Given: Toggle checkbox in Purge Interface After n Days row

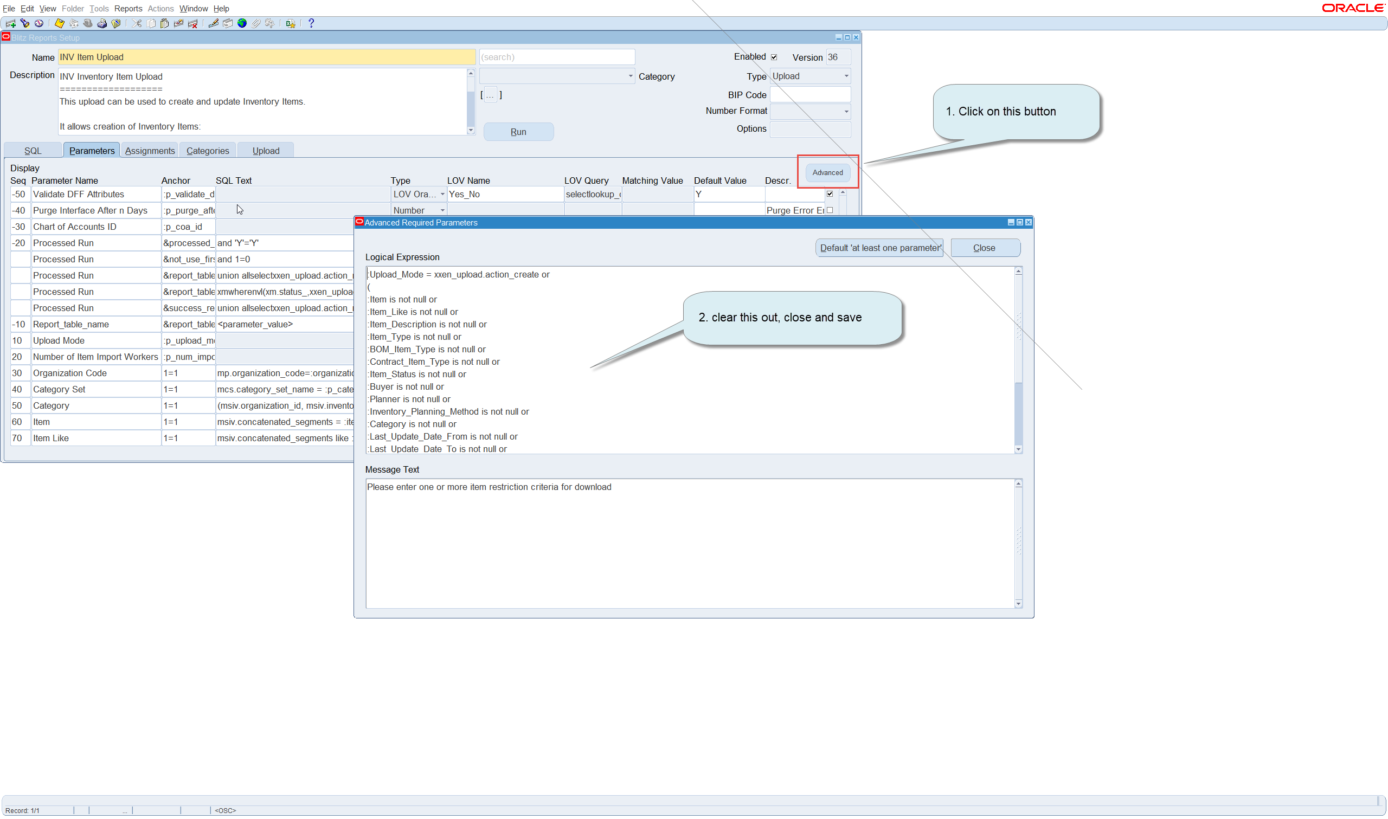Looking at the screenshot, I should (x=830, y=210).
